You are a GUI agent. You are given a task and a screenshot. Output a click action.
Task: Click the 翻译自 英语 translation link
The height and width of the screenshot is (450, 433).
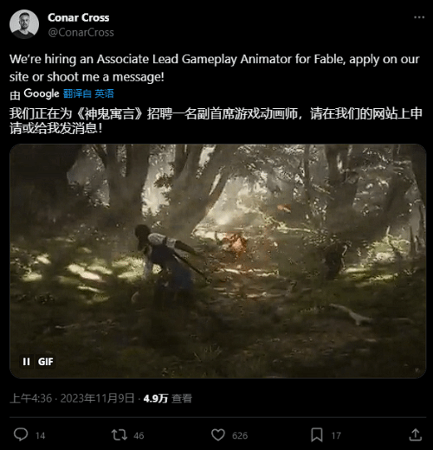(x=88, y=93)
